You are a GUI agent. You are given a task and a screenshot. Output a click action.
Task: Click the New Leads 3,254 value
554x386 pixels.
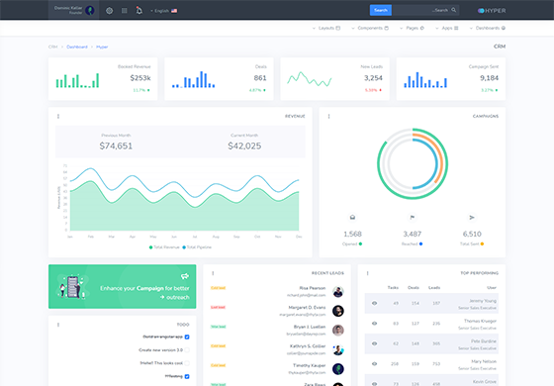373,78
